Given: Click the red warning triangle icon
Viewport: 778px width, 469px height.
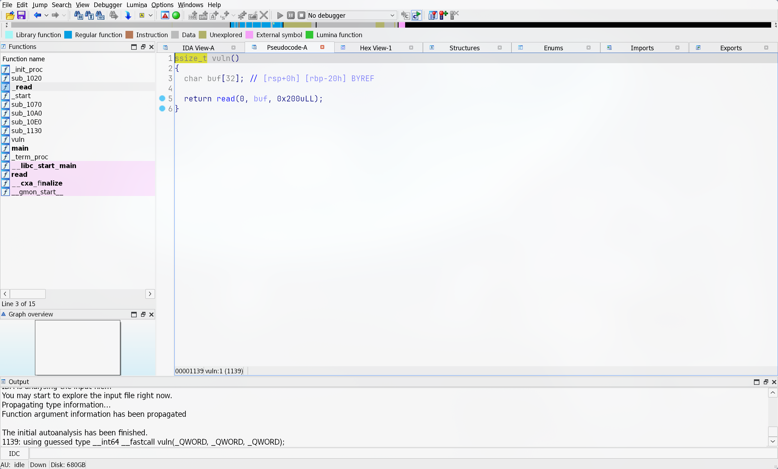Looking at the screenshot, I should click(x=165, y=15).
